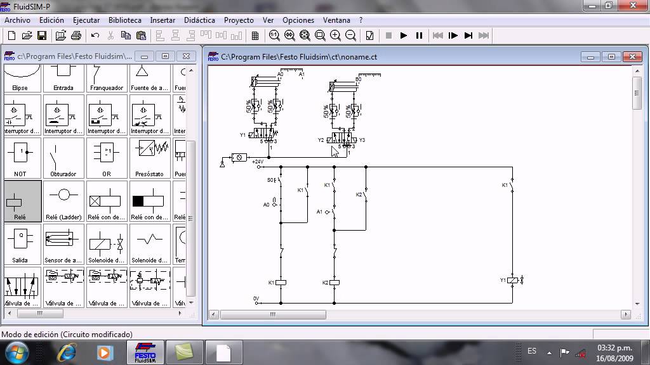Select the Franqueador library component
The width and height of the screenshot is (650, 365).
(x=107, y=79)
